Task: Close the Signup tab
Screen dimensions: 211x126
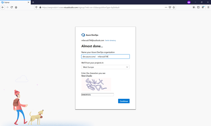Action: point(28,2)
